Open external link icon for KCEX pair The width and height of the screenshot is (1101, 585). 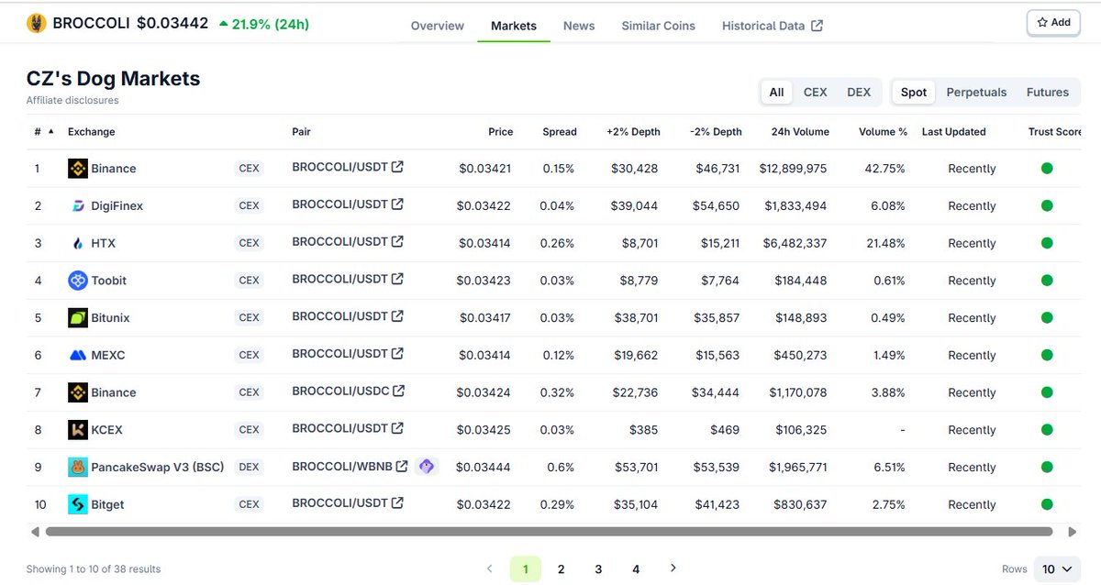coord(397,428)
